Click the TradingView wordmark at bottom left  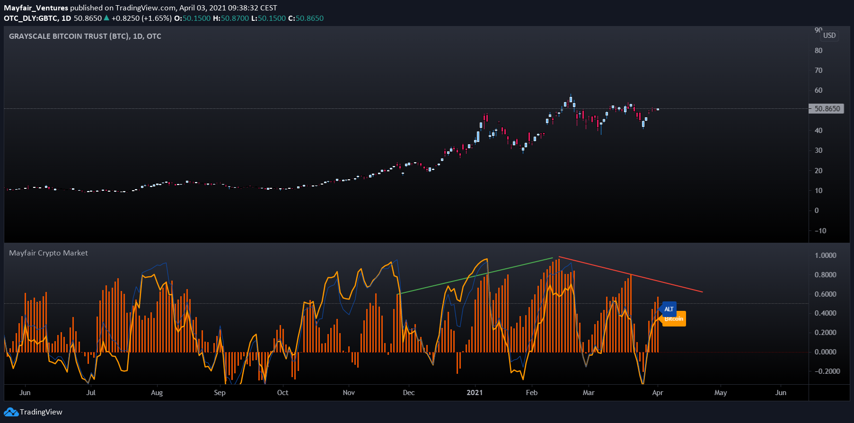click(x=41, y=412)
